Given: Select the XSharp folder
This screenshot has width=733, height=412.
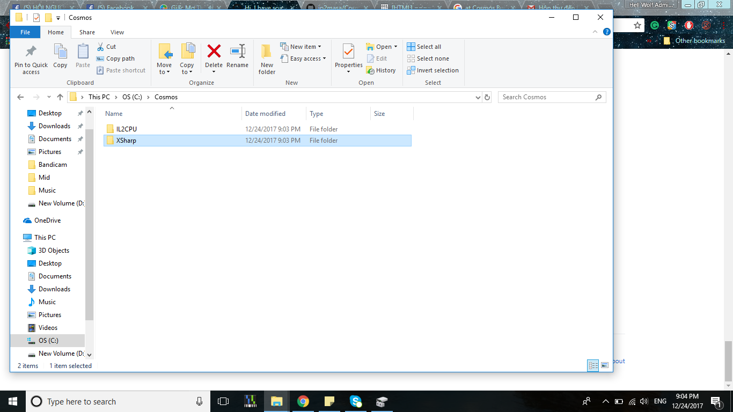Looking at the screenshot, I should (258, 141).
